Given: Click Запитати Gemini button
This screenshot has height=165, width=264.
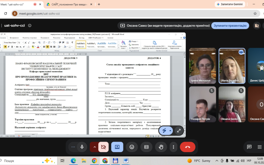Looking at the screenshot, I should point(230,4).
